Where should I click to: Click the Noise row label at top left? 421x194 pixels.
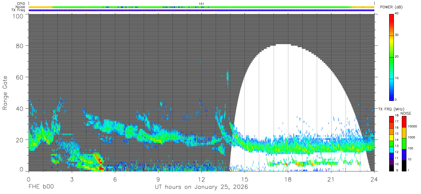(20, 7)
